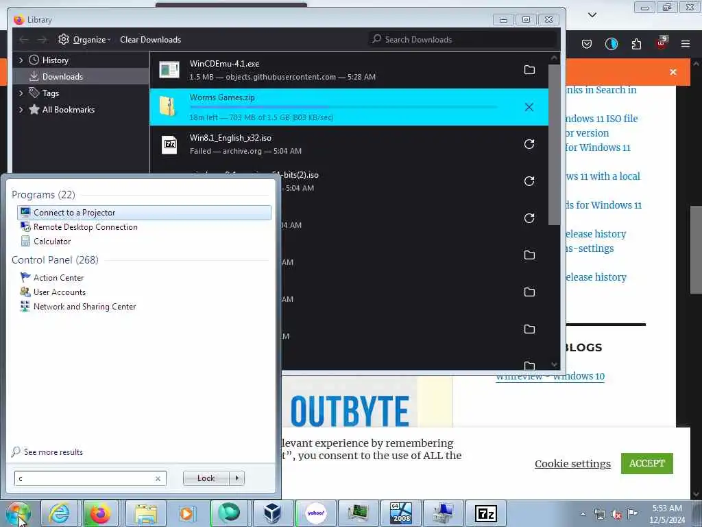Image resolution: width=702 pixels, height=527 pixels.
Task: Select the Win8.1_English_x32.iso failed entry
Action: tap(349, 144)
